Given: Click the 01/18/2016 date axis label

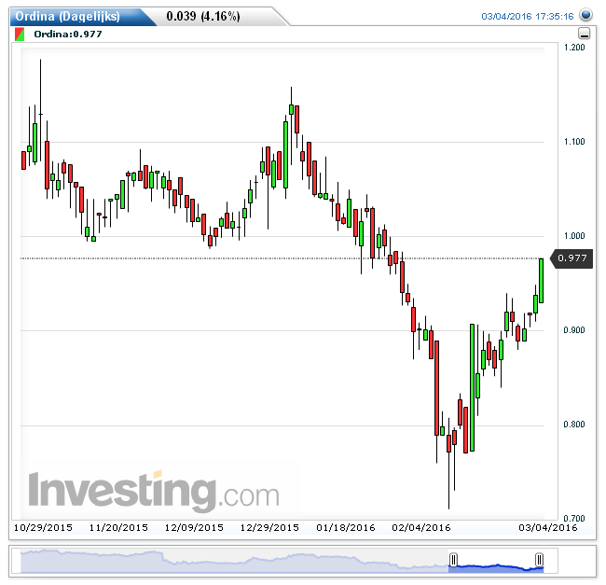Looking at the screenshot, I should (346, 528).
